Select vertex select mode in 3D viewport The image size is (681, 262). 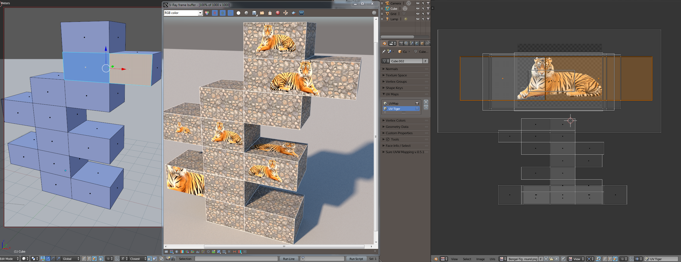[x=84, y=259]
